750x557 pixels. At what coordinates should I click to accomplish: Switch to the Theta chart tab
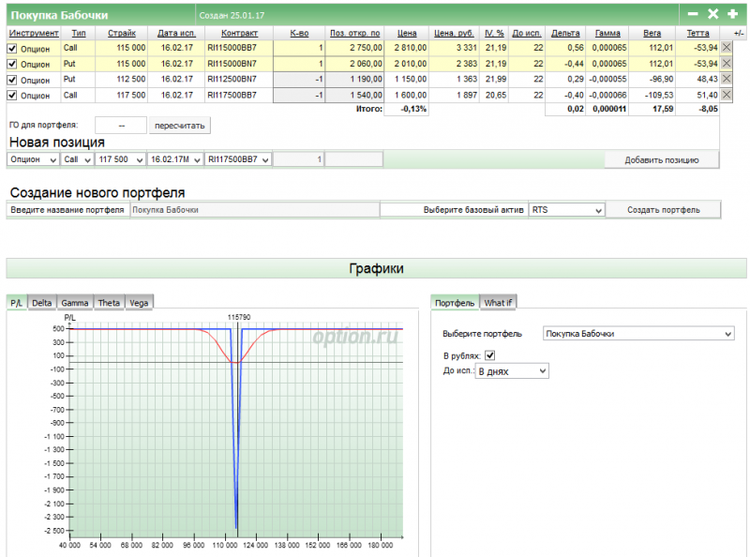[109, 302]
